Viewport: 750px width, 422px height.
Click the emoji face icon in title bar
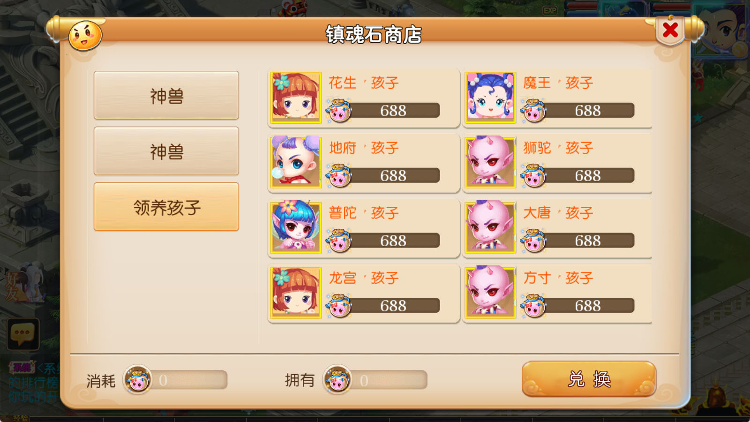[85, 36]
